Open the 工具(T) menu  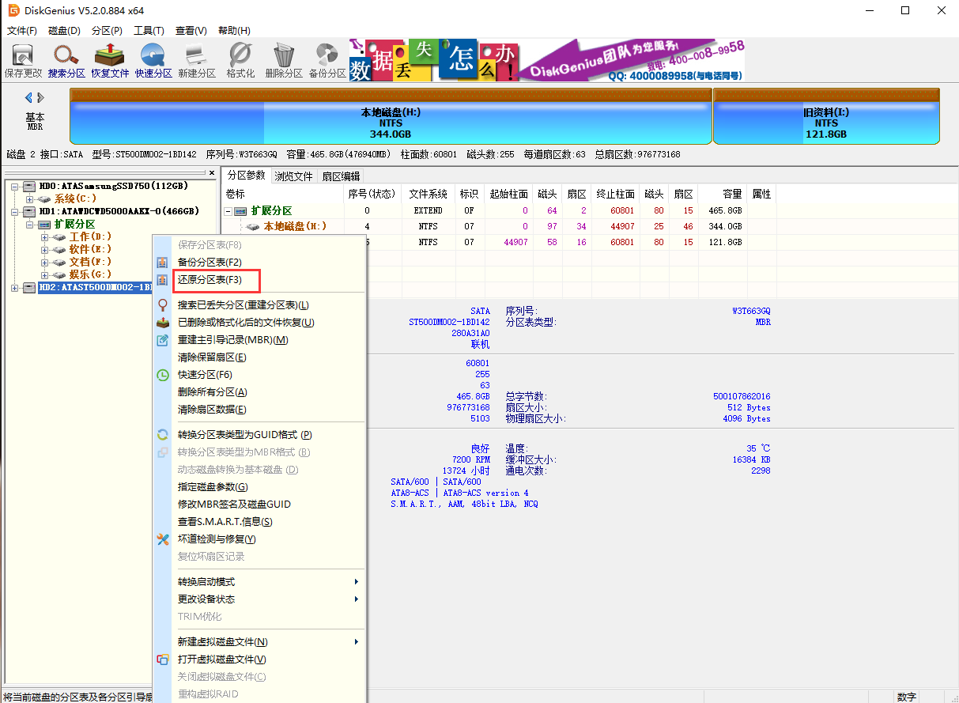[x=149, y=31]
